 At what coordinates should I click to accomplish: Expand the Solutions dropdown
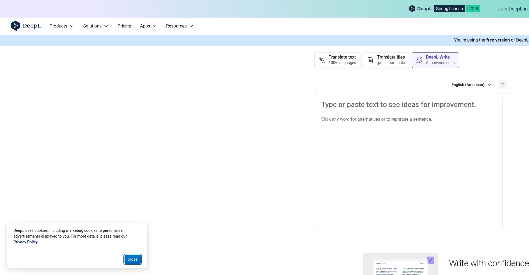[95, 26]
